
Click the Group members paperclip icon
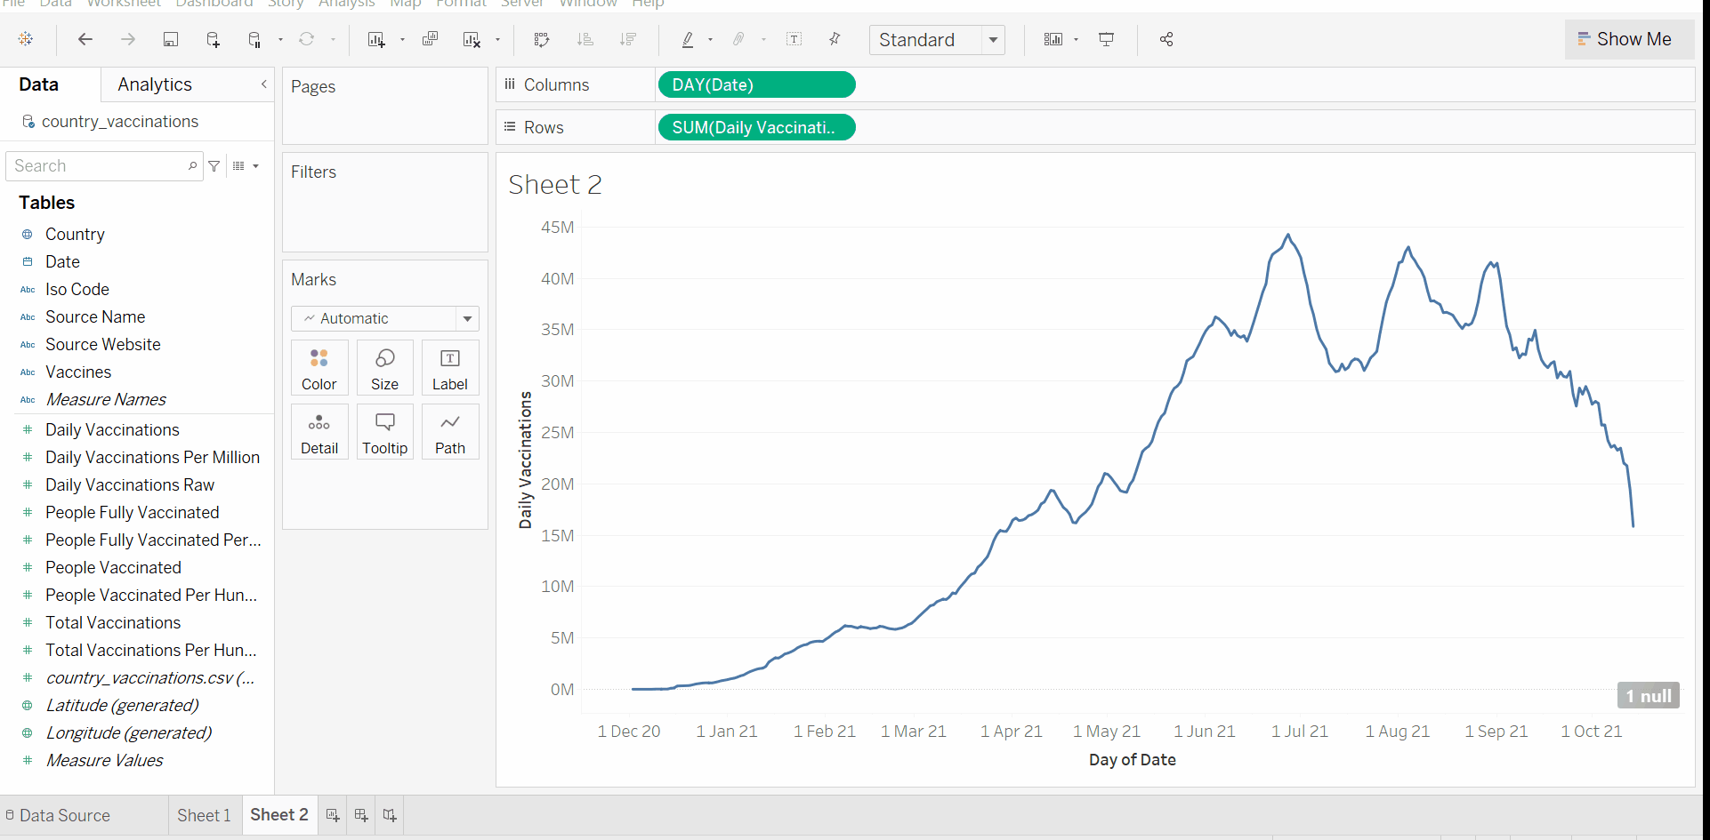(x=738, y=39)
